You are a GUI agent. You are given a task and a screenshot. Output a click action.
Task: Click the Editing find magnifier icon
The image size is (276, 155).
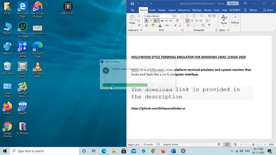coord(235,17)
